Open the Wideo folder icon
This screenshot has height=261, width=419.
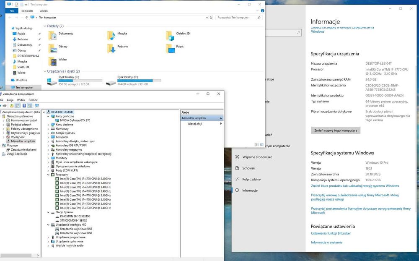pyautogui.click(x=52, y=62)
